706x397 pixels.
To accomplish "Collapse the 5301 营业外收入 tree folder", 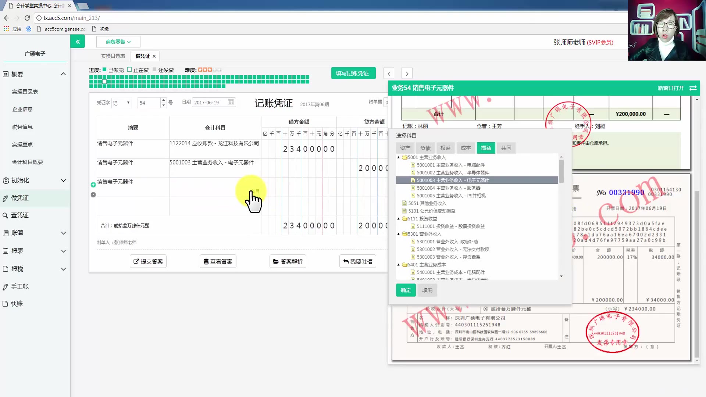I will pyautogui.click(x=398, y=234).
